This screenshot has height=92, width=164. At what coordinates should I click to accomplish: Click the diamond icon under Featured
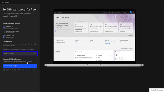pyautogui.click(x=116, y=55)
